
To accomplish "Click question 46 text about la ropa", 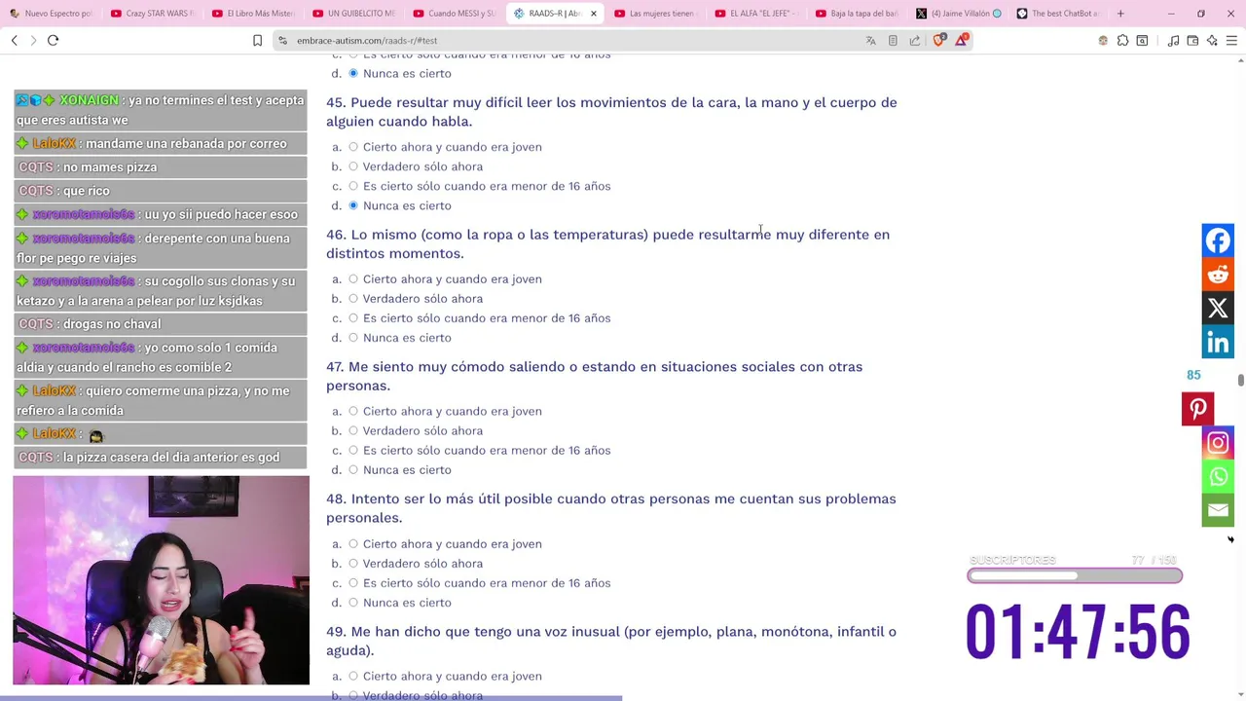I will 607,243.
